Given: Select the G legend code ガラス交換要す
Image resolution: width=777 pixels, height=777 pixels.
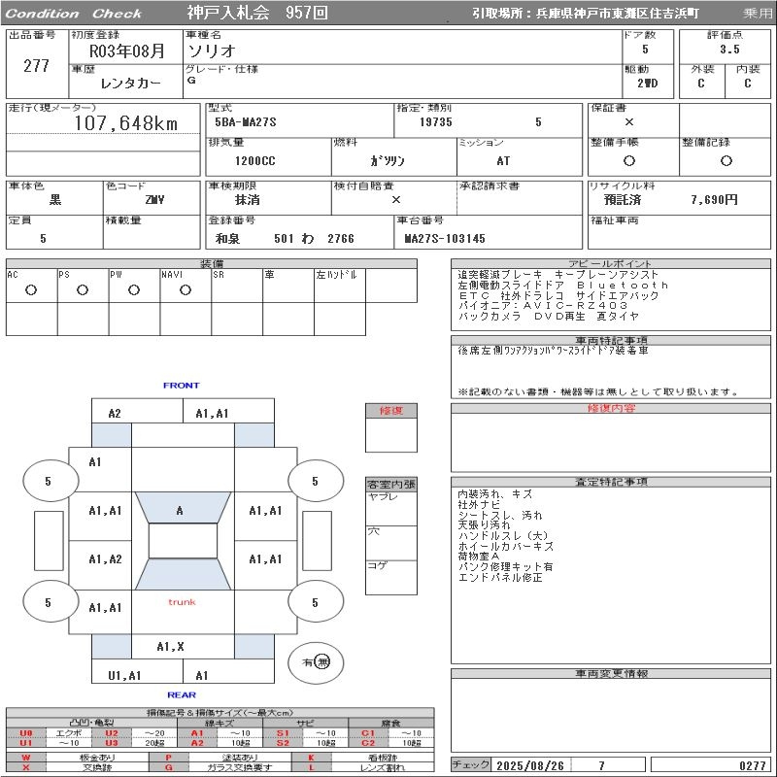Looking at the screenshot, I should (168, 767).
